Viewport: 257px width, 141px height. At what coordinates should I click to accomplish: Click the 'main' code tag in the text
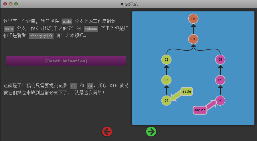pyautogui.click(x=9, y=28)
